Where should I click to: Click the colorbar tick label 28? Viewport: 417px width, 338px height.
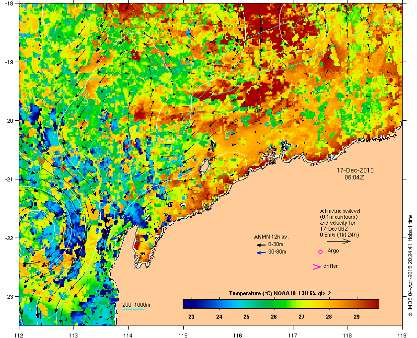tap(329, 317)
